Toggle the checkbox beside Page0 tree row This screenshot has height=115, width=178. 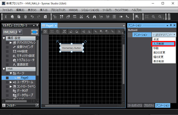point(7,78)
